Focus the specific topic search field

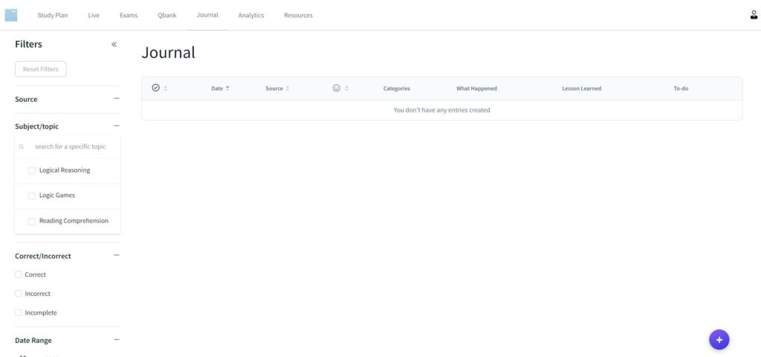pyautogui.click(x=71, y=147)
